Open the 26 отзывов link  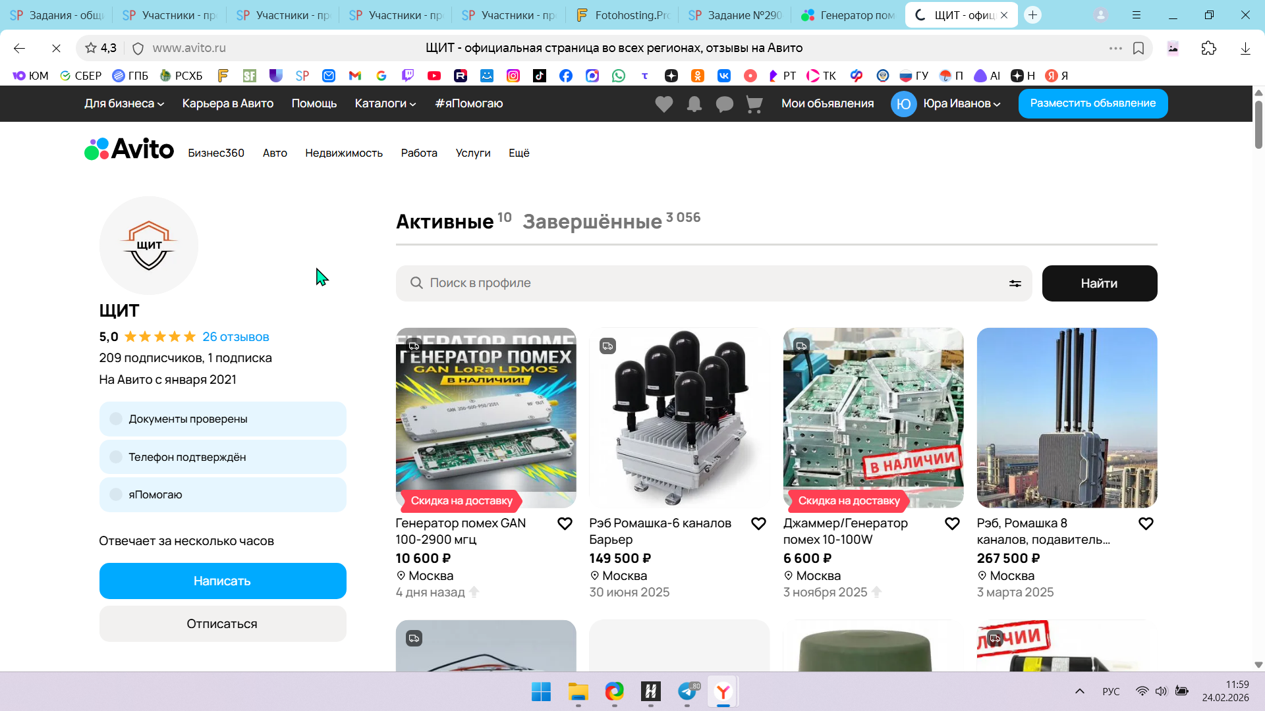click(235, 337)
